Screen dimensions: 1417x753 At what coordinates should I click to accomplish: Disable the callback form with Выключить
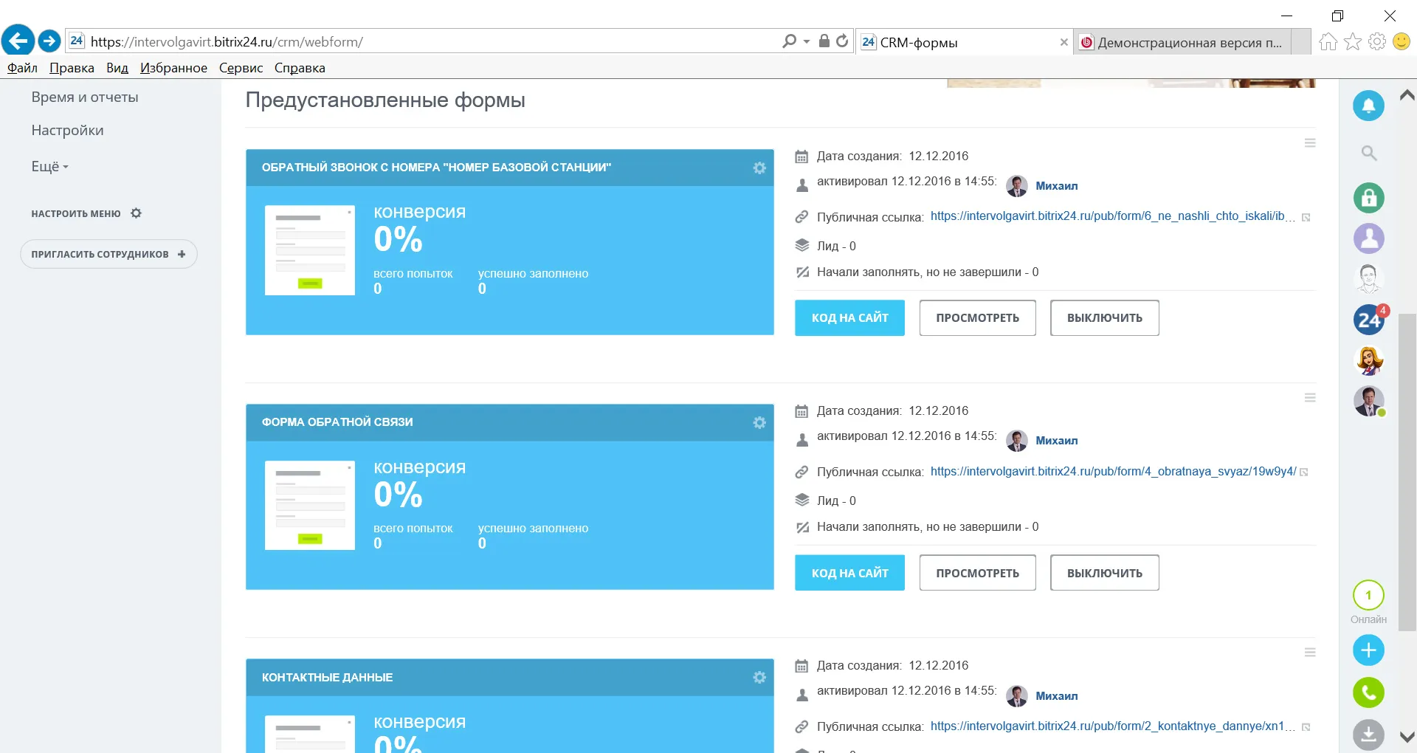point(1104,318)
